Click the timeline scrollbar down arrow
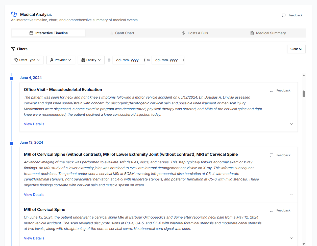The width and height of the screenshot is (317, 246). tap(304, 244)
